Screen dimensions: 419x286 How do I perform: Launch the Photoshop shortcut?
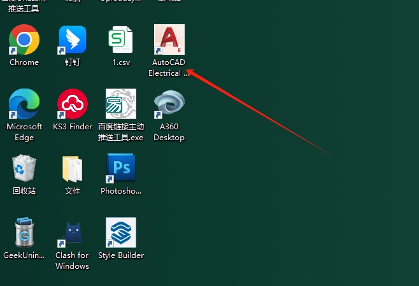click(x=121, y=168)
